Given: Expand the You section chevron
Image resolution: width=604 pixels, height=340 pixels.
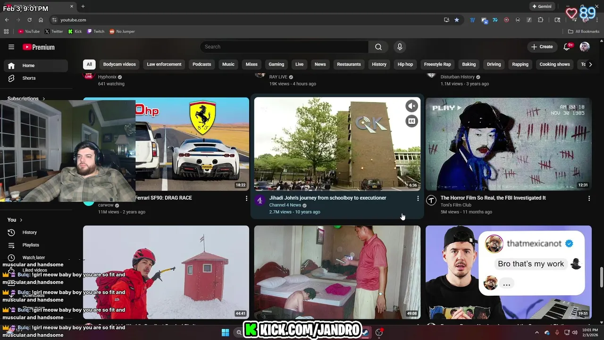Looking at the screenshot, I should click(x=21, y=220).
